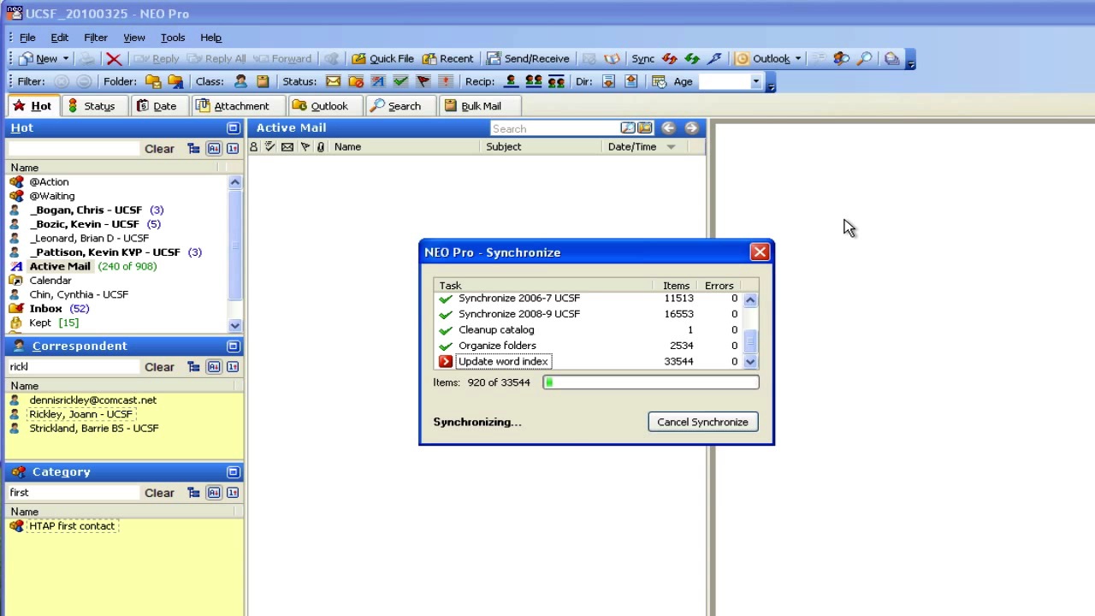Clear the Category pane filter
The width and height of the screenshot is (1095, 616).
(x=159, y=493)
